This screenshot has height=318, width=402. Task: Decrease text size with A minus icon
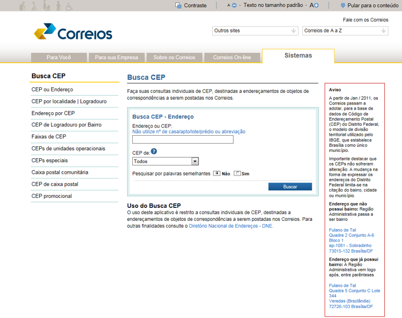coord(232,5)
